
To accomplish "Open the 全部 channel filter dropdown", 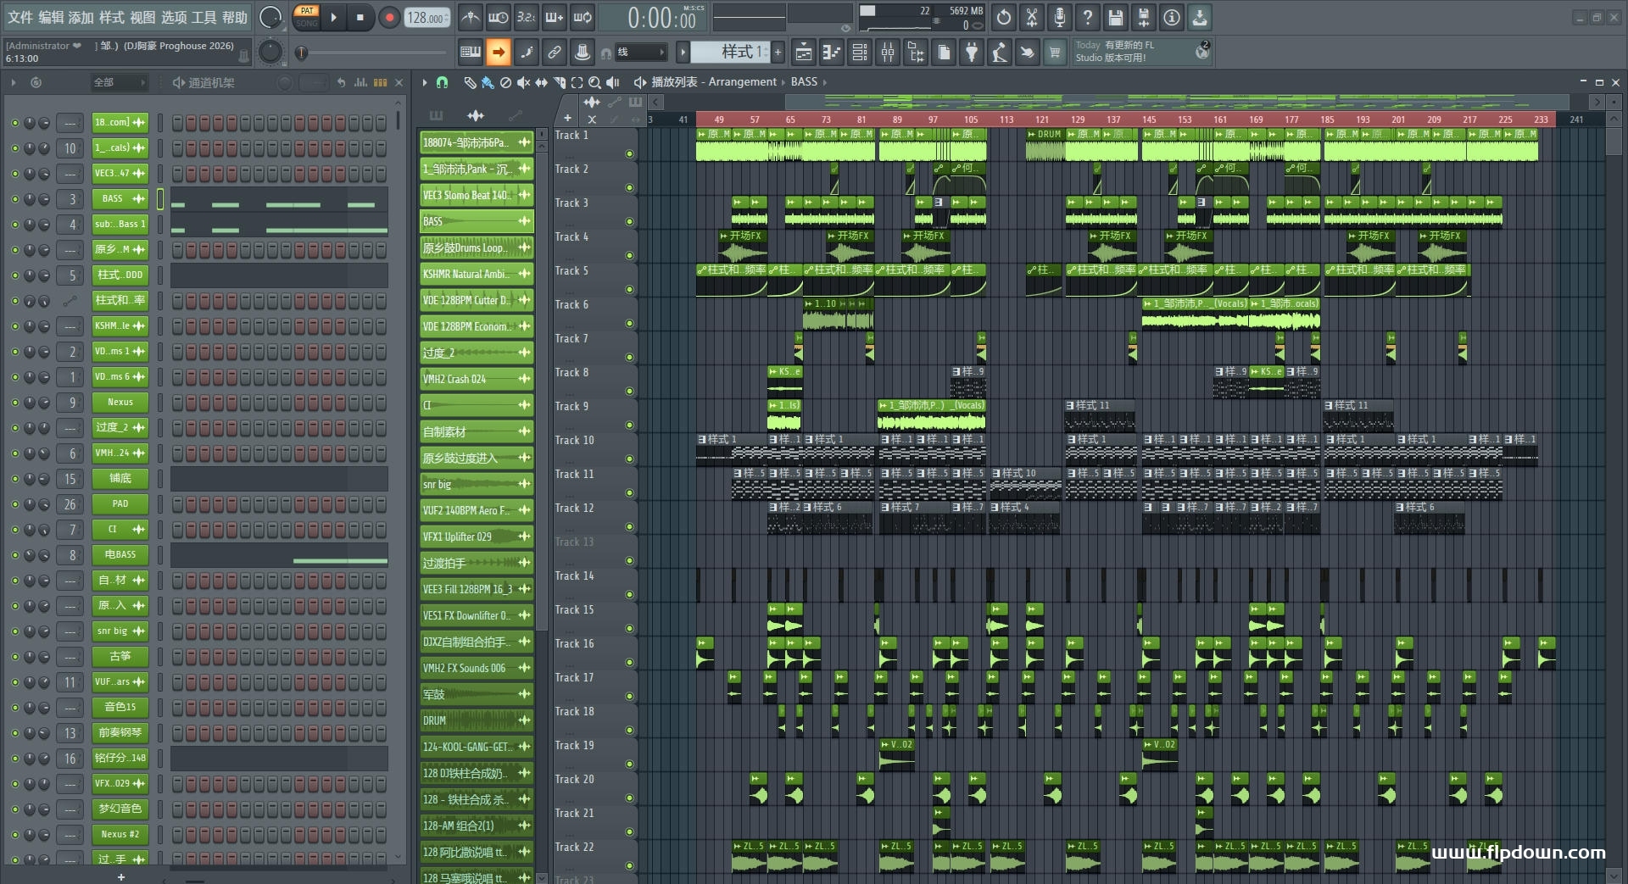I will pyautogui.click(x=119, y=82).
